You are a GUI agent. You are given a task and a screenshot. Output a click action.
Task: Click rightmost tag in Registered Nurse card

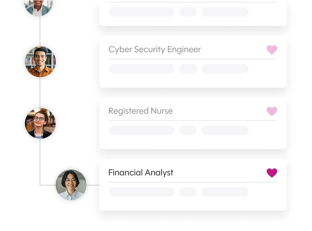[225, 130]
